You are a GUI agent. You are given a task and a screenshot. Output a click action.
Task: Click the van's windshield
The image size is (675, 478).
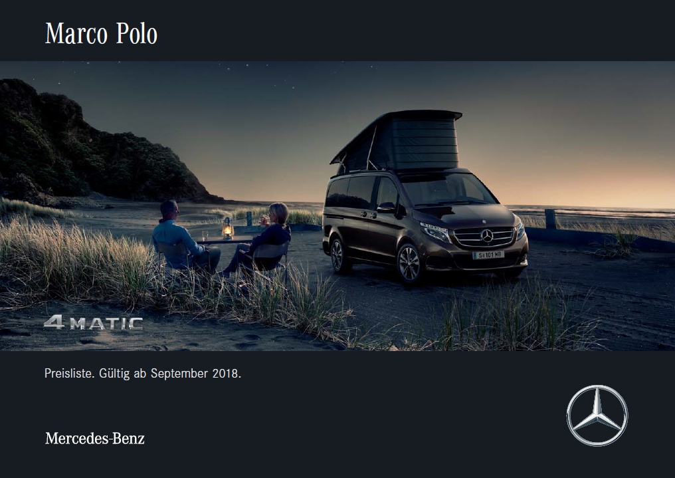[446, 189]
